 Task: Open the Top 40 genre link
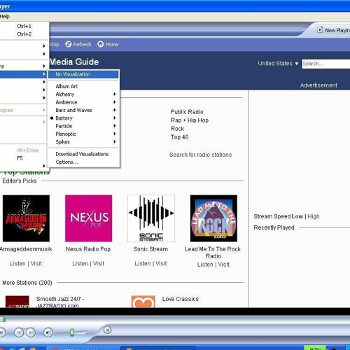click(179, 137)
